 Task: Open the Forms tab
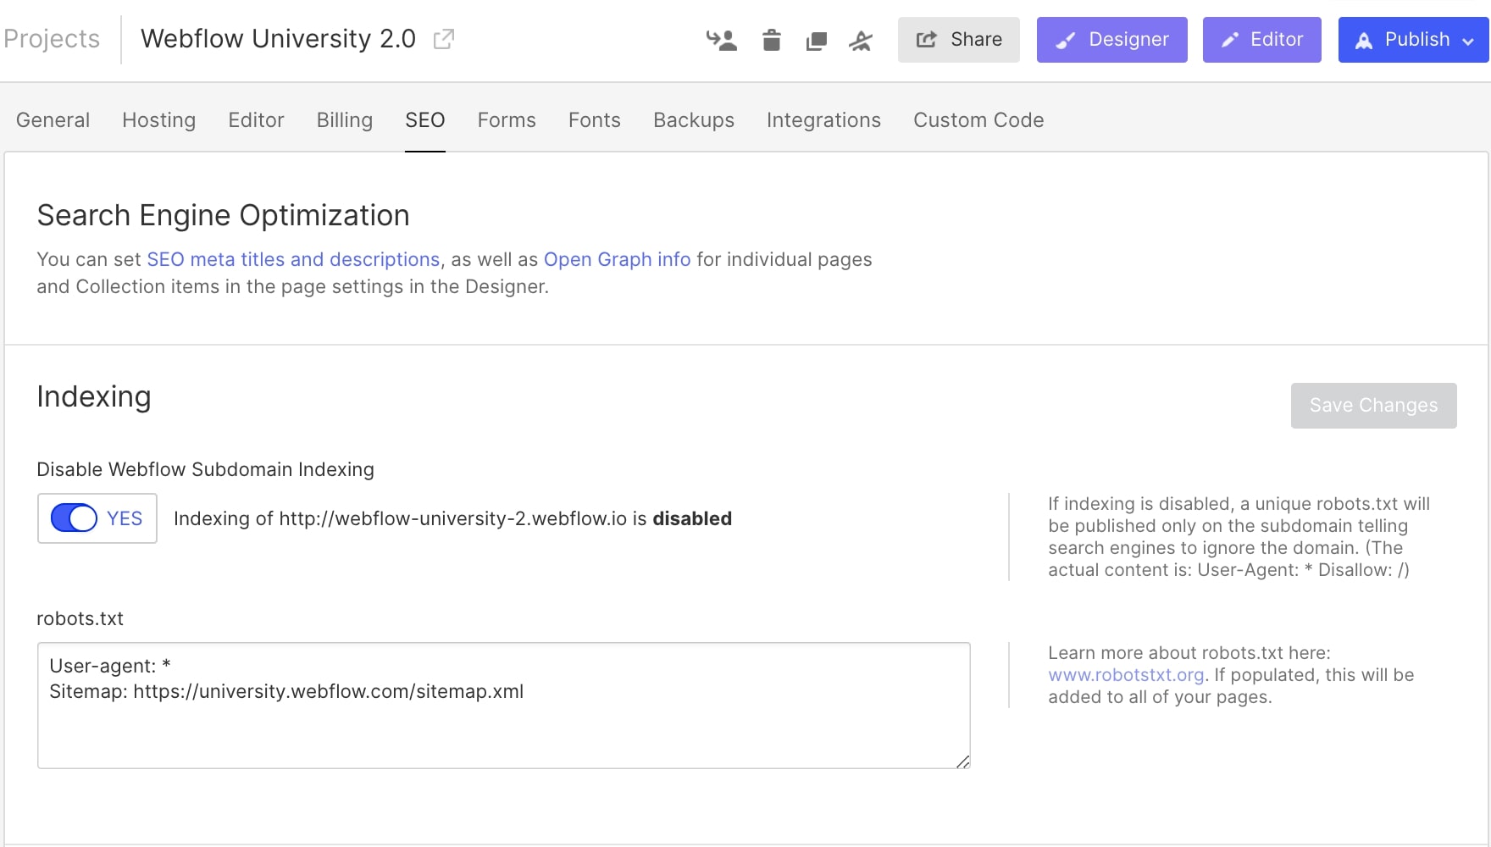point(507,120)
